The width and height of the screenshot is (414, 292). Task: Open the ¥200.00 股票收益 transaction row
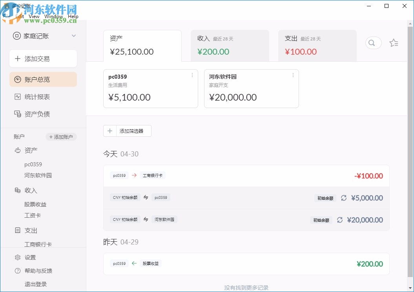point(246,264)
